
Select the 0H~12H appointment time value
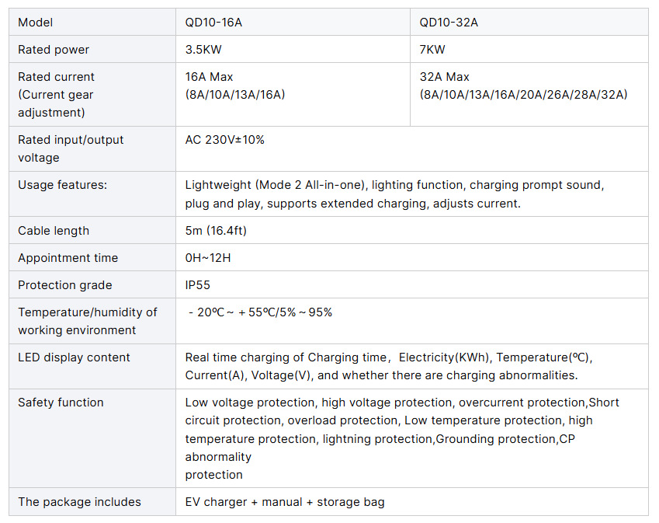pyautogui.click(x=208, y=258)
